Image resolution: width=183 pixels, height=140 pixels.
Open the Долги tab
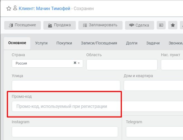(x=132, y=43)
